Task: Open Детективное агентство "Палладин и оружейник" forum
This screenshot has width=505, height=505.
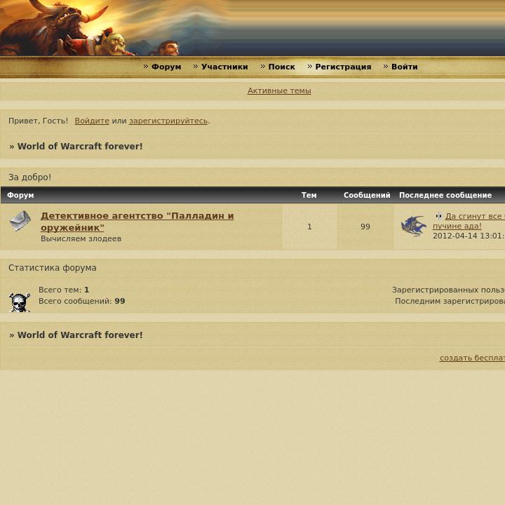Action: click(x=137, y=222)
